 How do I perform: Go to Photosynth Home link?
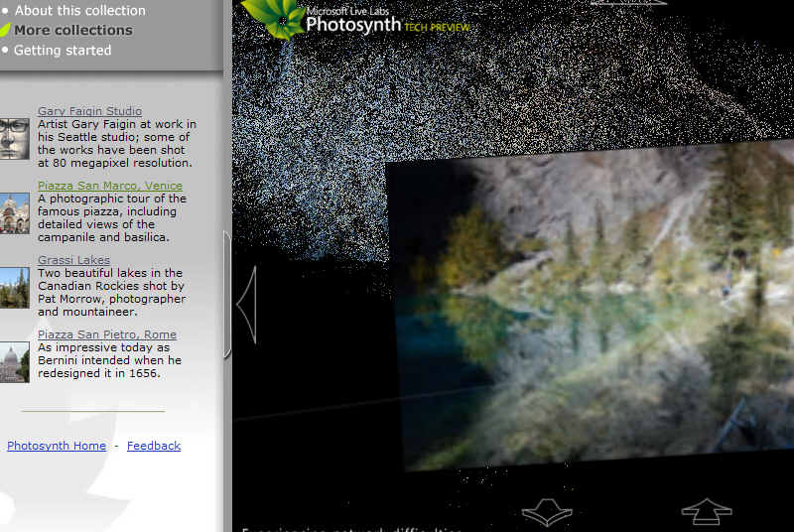pos(57,446)
